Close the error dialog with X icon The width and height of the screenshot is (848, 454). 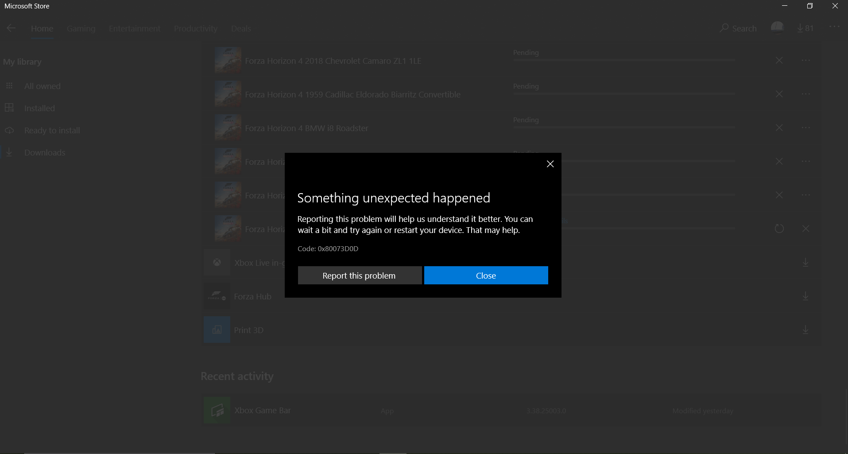click(x=550, y=164)
